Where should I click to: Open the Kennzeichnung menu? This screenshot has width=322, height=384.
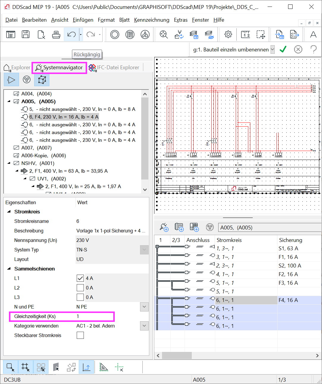152,20
